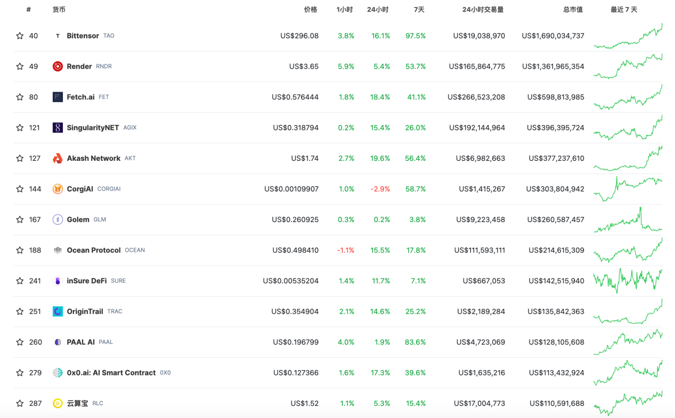Sort by 7天 change column header

coord(419,10)
